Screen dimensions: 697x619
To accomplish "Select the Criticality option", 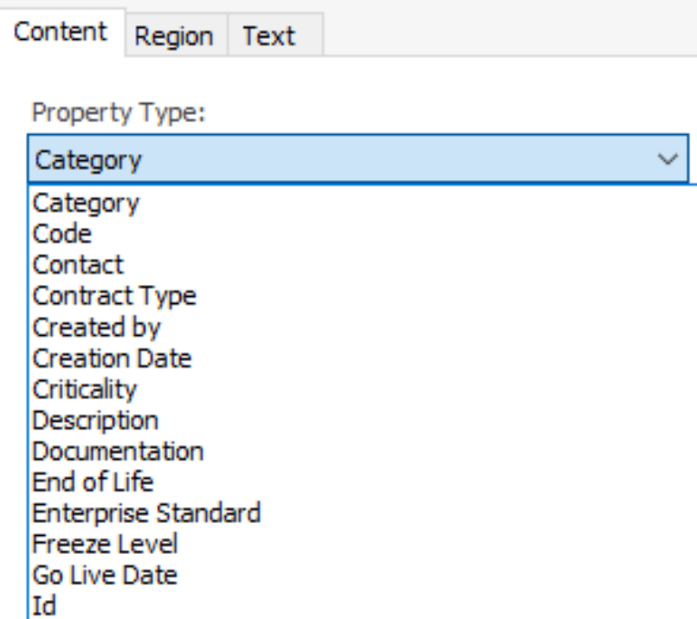I will (x=85, y=390).
